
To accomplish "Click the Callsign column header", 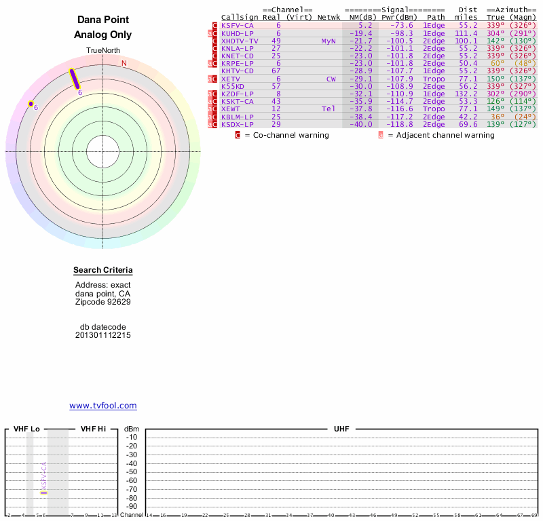I will click(239, 17).
